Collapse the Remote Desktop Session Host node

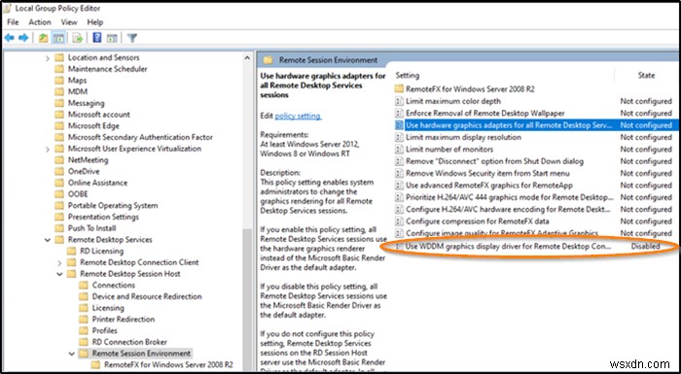pos(60,274)
